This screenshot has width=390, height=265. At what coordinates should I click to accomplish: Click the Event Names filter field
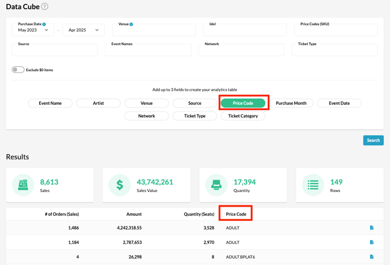coord(149,50)
